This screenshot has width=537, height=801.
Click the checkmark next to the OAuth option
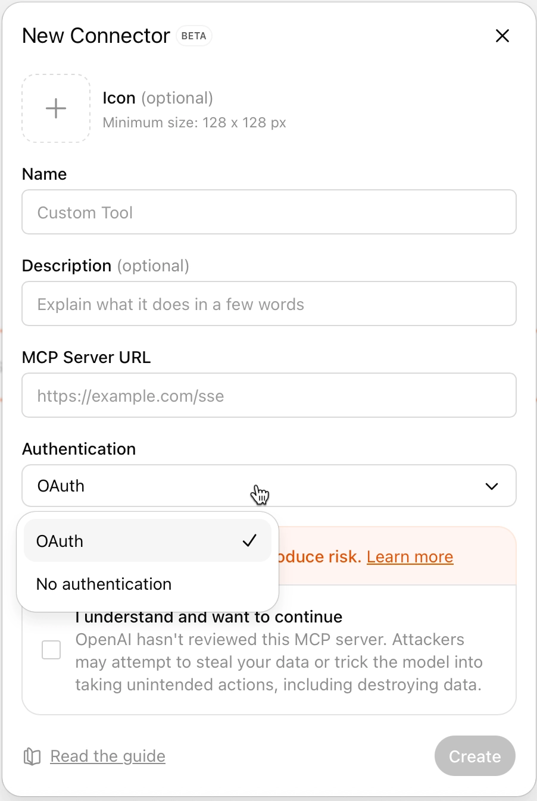click(249, 541)
